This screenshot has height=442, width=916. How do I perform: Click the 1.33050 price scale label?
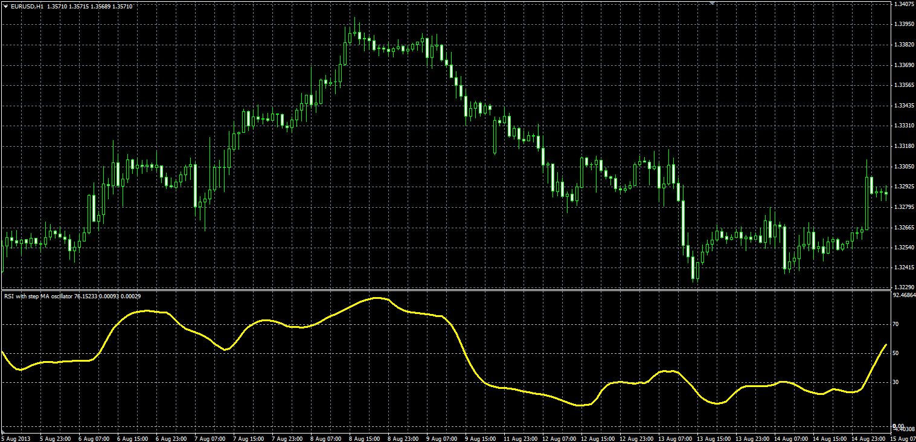pos(903,167)
